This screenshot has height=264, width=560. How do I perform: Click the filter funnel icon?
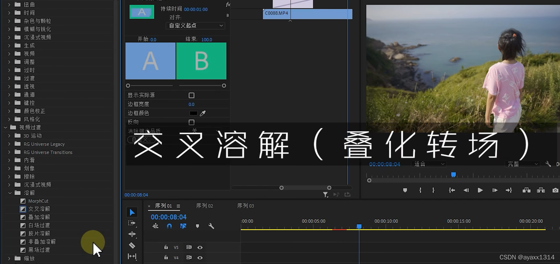pos(325,195)
